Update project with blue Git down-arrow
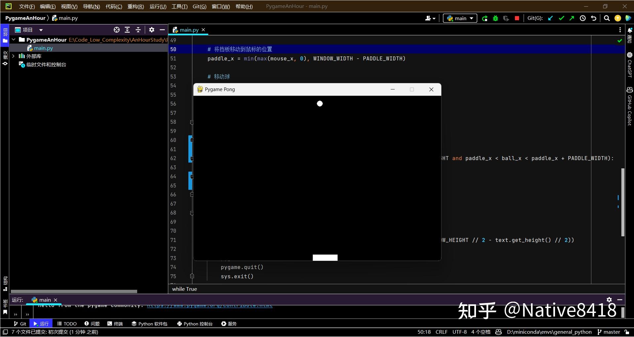The width and height of the screenshot is (634, 337). click(x=550, y=18)
